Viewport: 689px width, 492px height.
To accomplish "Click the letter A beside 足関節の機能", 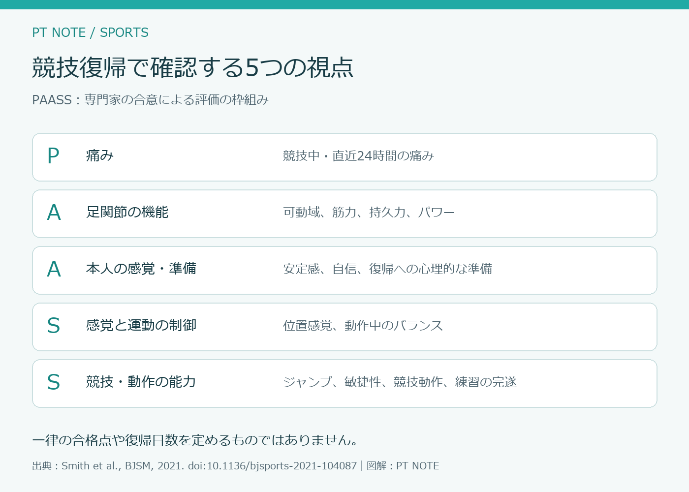I will (x=54, y=213).
